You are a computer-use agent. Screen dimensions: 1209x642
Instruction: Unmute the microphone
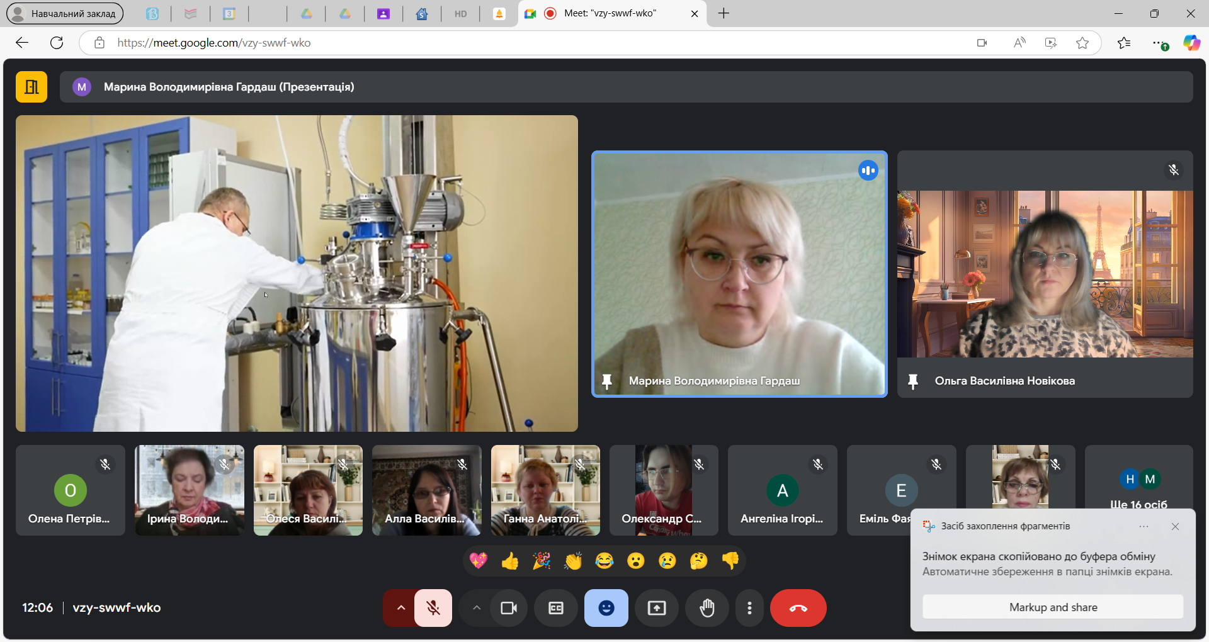tap(433, 608)
